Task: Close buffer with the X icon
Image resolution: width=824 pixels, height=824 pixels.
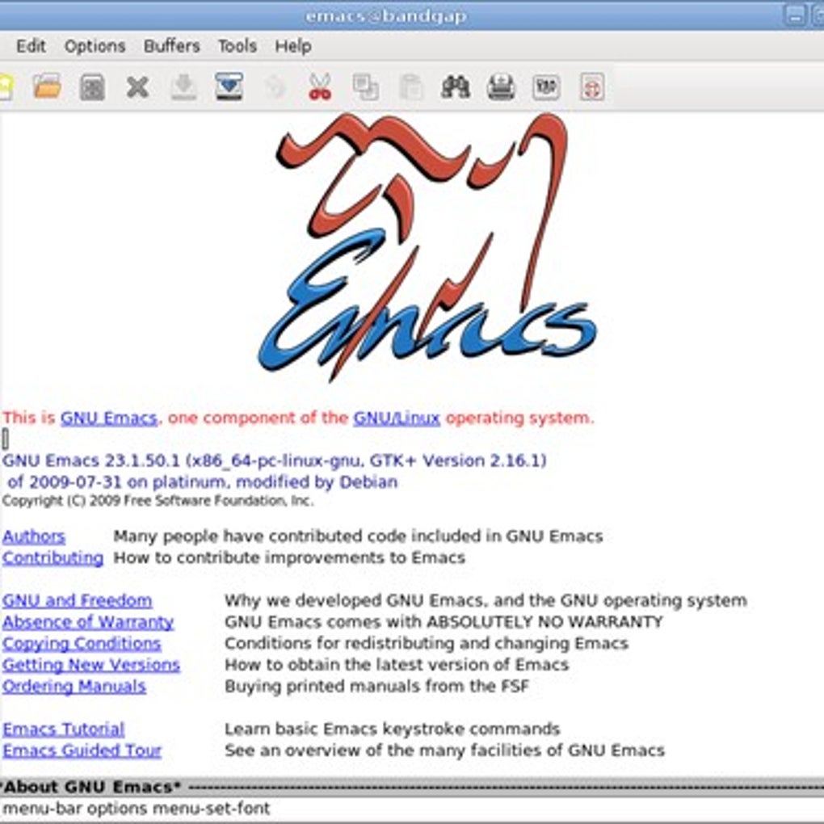Action: 137,87
